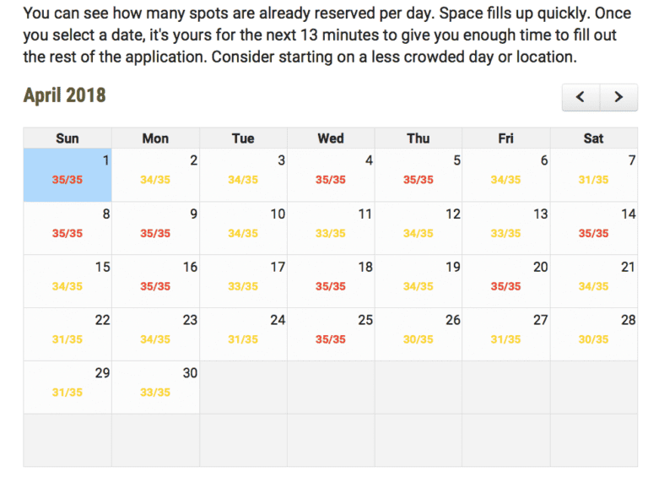Select April 17 showing 33/35
Image resolution: width=648 pixels, height=477 pixels.
tap(243, 281)
